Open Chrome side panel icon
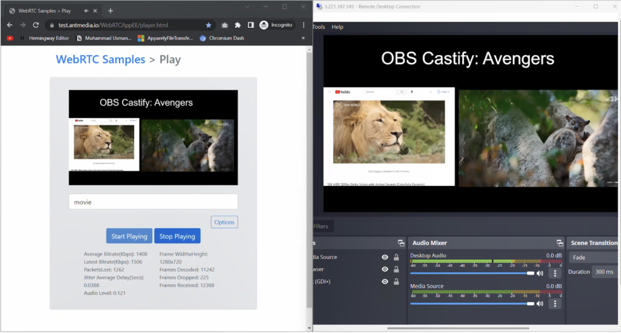 [x=250, y=25]
